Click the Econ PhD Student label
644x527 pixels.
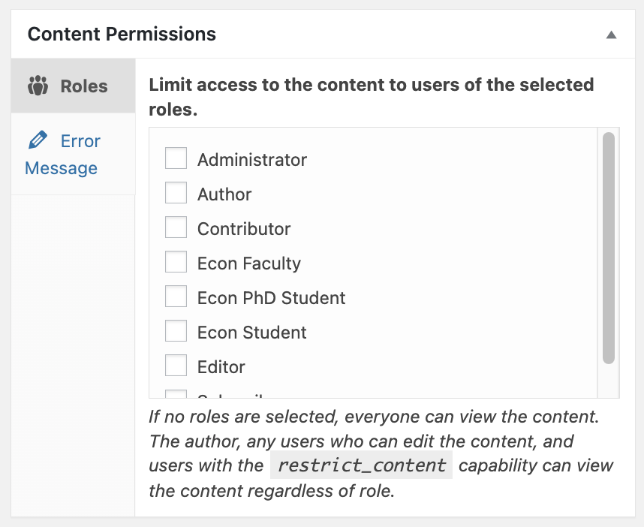272,298
